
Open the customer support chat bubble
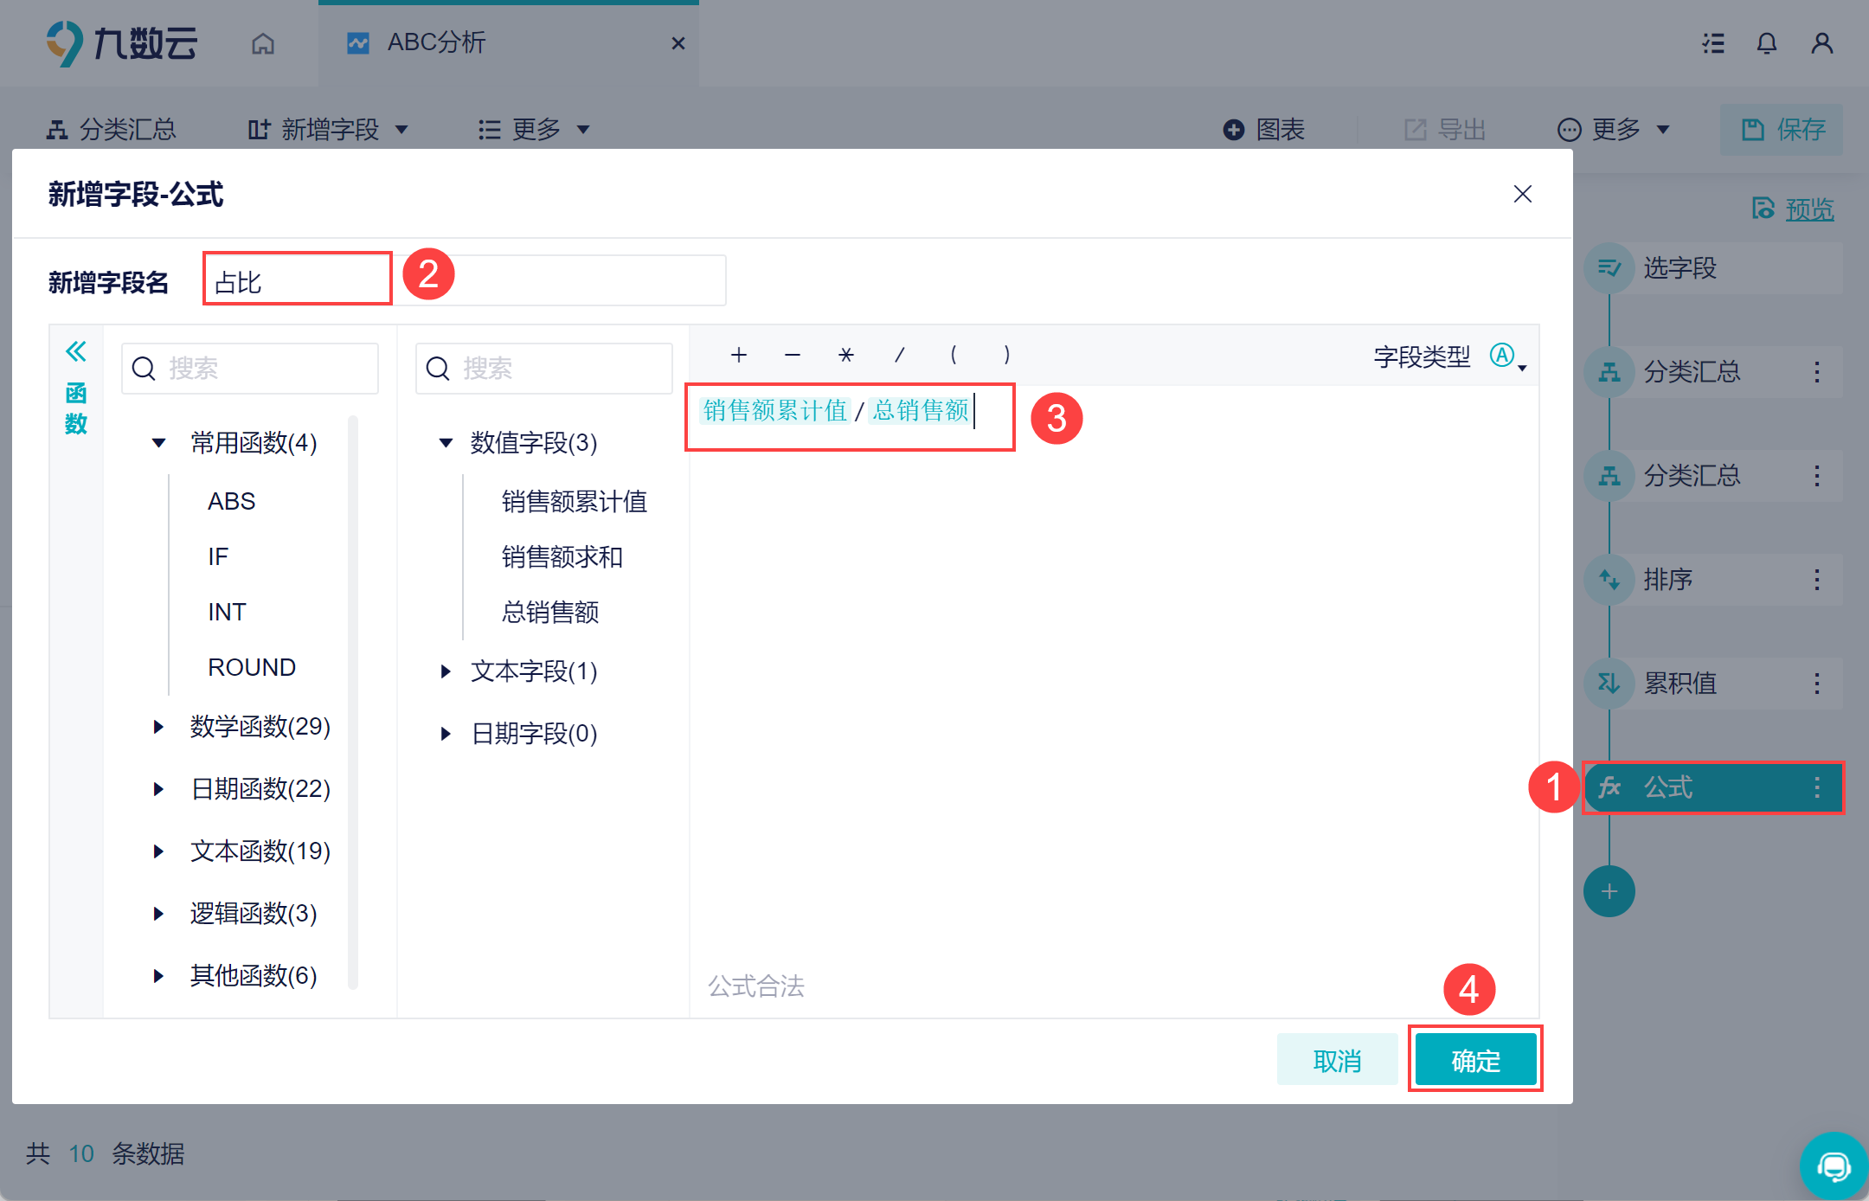[x=1833, y=1166]
